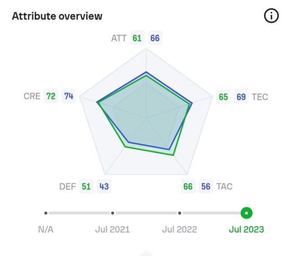Click the green TEC value 65
The width and height of the screenshot is (292, 256).
223,97
